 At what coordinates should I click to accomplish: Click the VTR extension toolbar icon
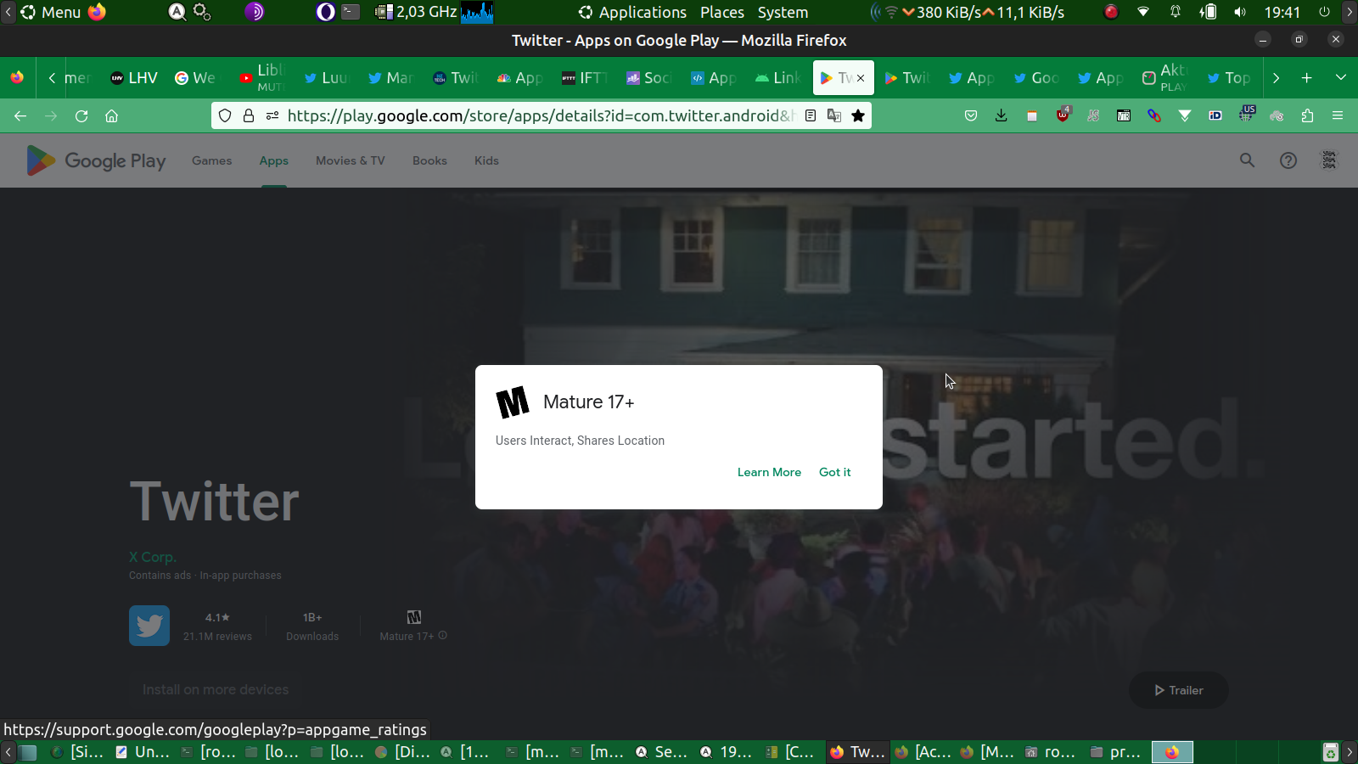click(1124, 116)
